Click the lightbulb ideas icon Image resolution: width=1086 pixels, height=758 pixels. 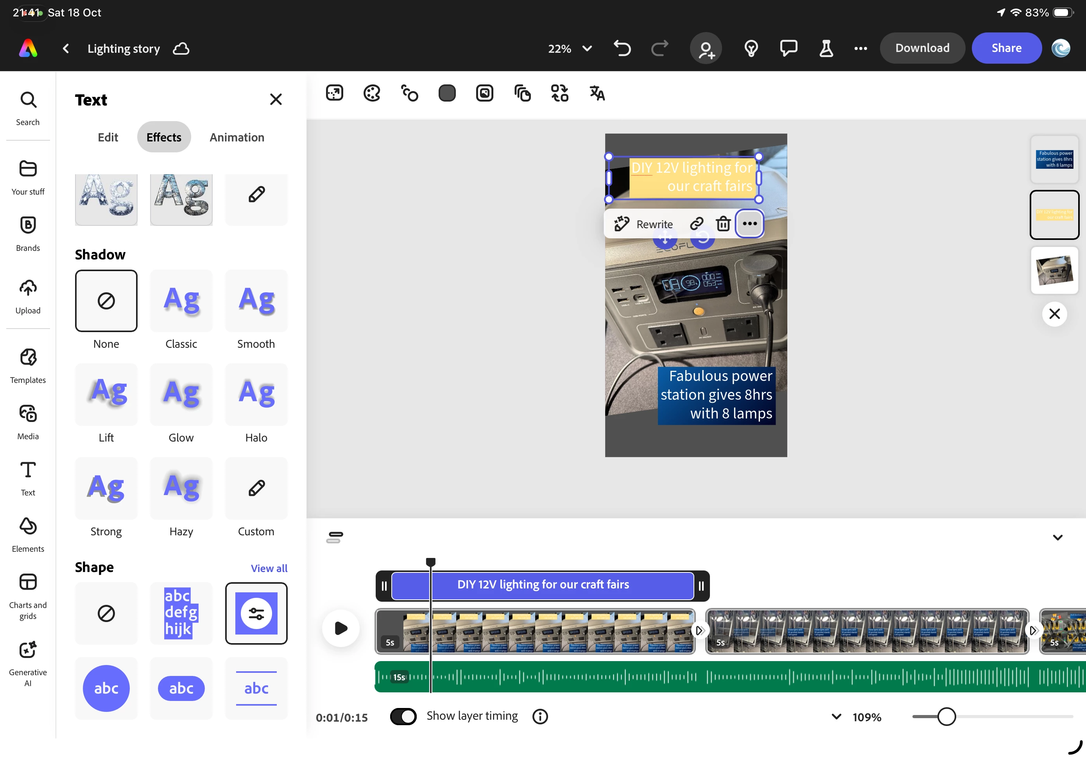(x=751, y=48)
